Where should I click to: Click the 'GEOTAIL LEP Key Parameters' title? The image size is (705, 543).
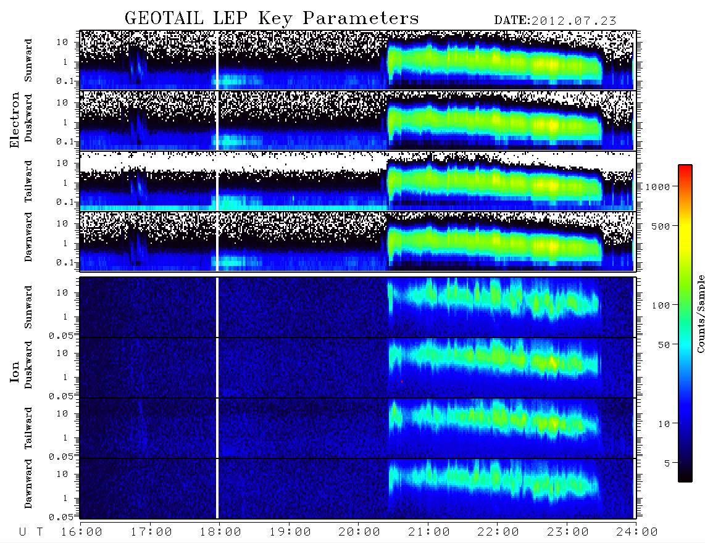tap(272, 19)
